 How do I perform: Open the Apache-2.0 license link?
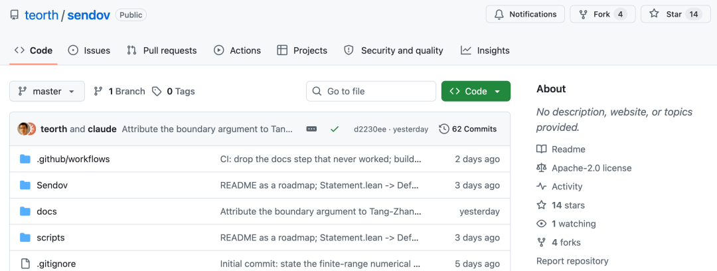(584, 168)
